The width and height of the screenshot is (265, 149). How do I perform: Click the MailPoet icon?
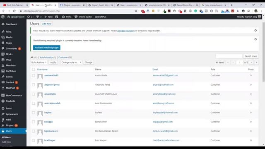pos(3,88)
